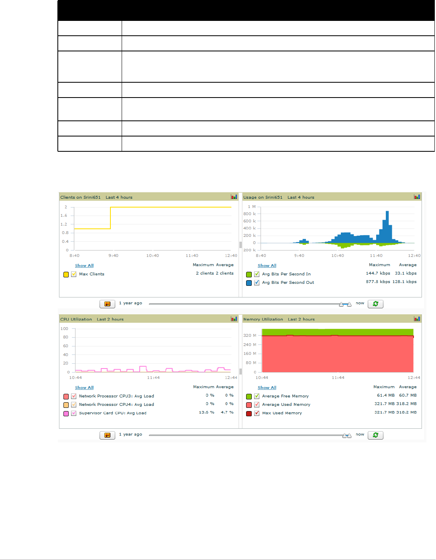The height and width of the screenshot is (560, 436).
Task: Open chart options icon on Usage graph
Action: 417,197
